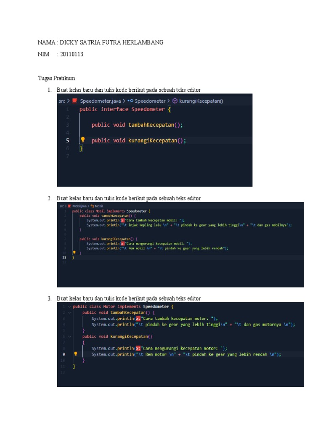Click the method cube icon before kurangiKecepatan() breadcrumb
Viewport: 323px width, 431px height.
[175, 101]
